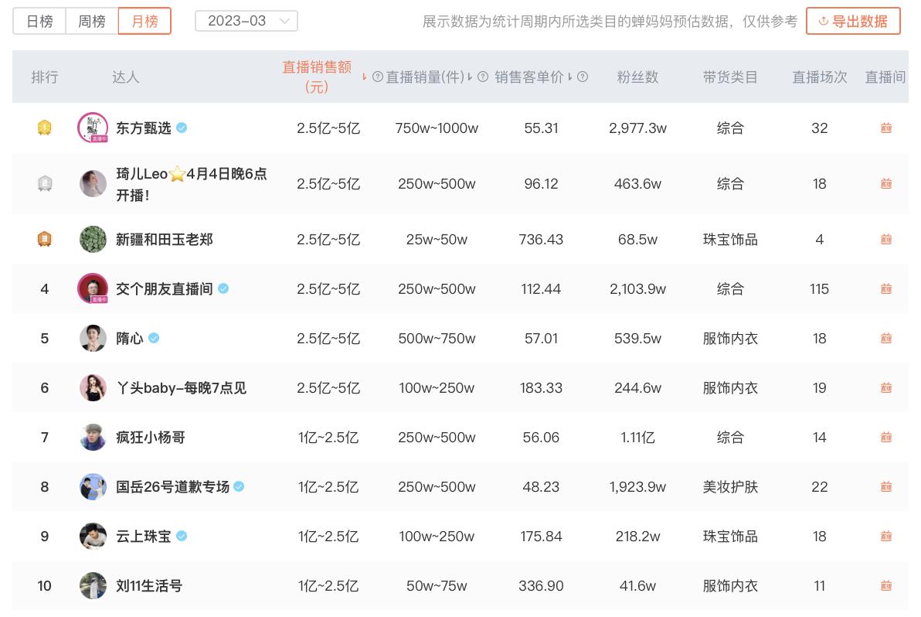Open the 2023-03 month dropdown

coord(246,21)
